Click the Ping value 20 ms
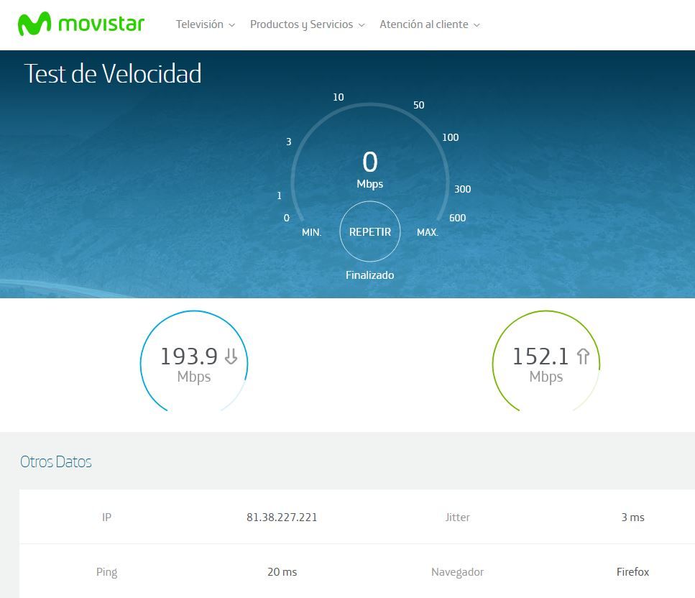The width and height of the screenshot is (695, 598). pos(282,572)
